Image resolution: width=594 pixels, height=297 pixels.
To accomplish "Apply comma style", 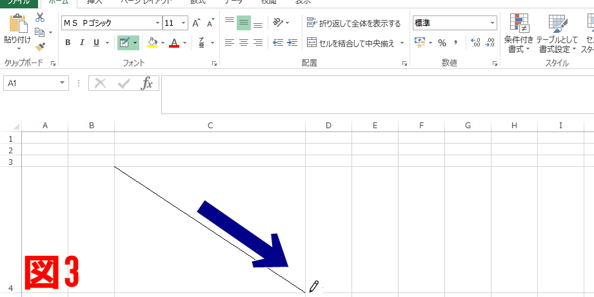I will click(x=456, y=43).
